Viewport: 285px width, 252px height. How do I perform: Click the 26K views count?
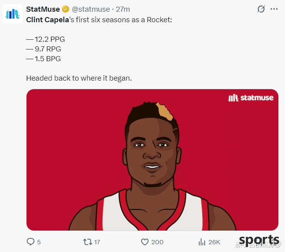coord(214,242)
